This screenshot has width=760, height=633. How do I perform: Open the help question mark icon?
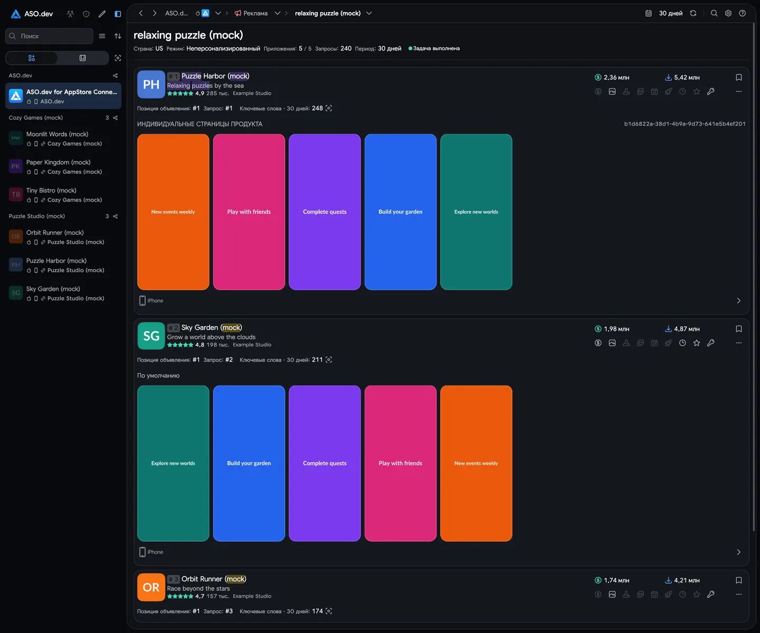pos(743,13)
